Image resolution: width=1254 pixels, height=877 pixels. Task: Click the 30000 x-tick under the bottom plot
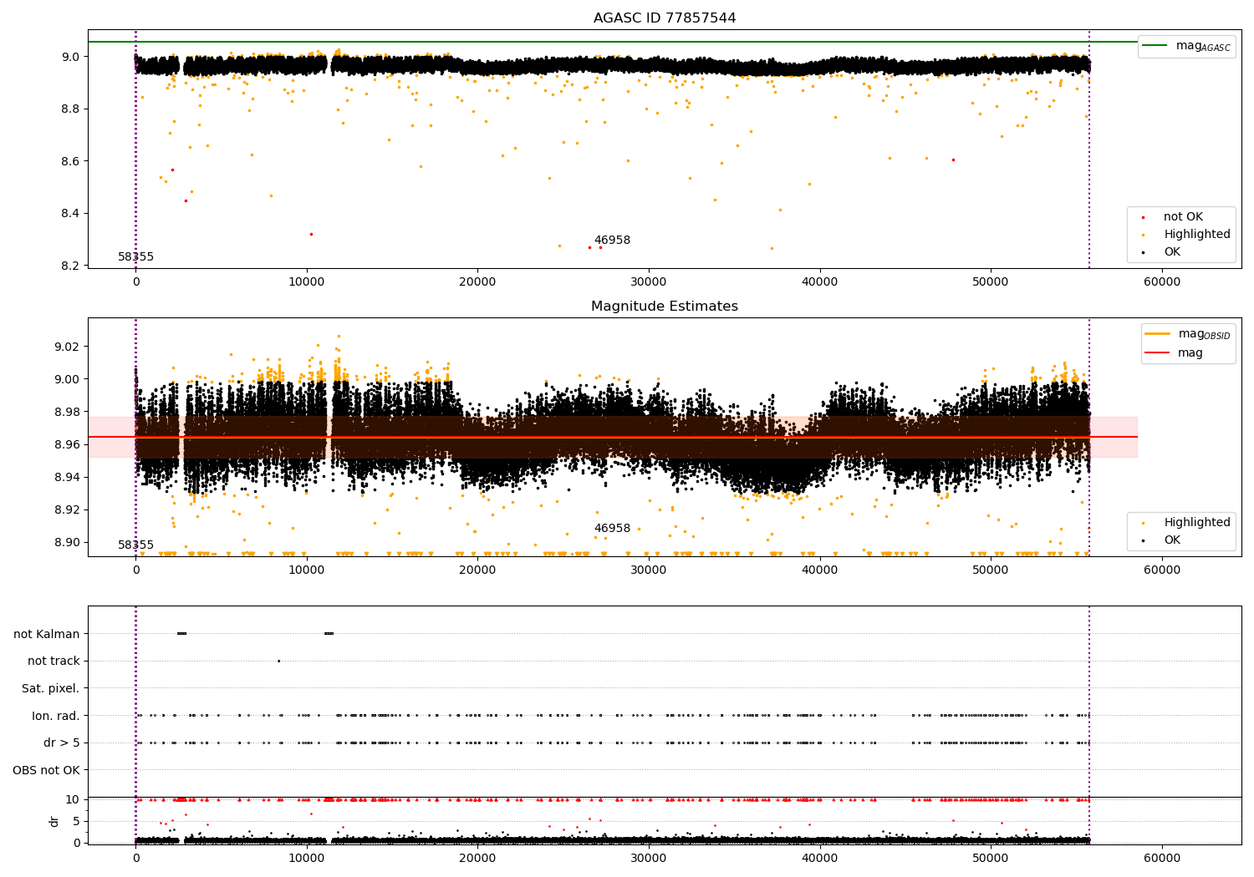(x=649, y=859)
